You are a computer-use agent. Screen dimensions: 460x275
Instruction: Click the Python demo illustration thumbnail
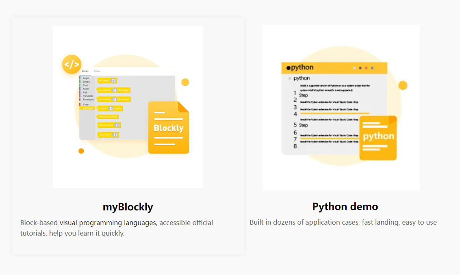click(341, 108)
